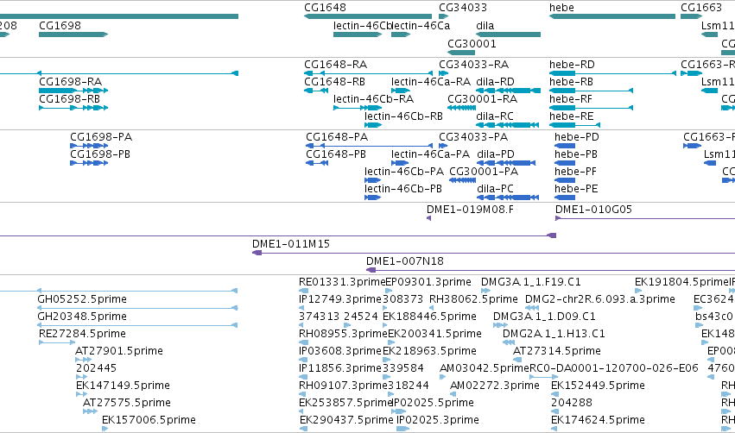Select transcript dila-RC
Image resolution: width=735 pixels, height=433 pixels.
pyautogui.click(x=507, y=125)
